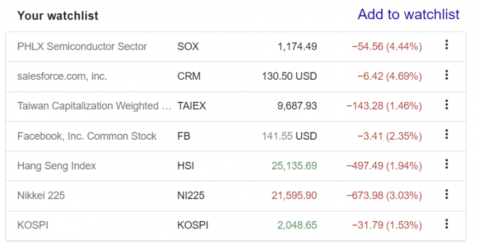
Task: Click the KOSPI index name
Action: (33, 225)
